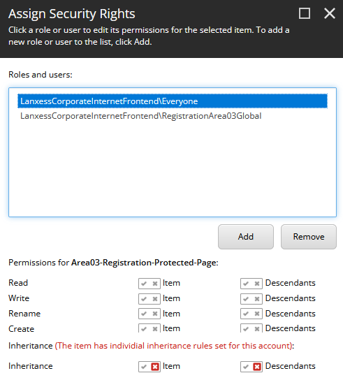Allow Write permission for the Item
This screenshot has height=387, width=343.
tap(144, 299)
